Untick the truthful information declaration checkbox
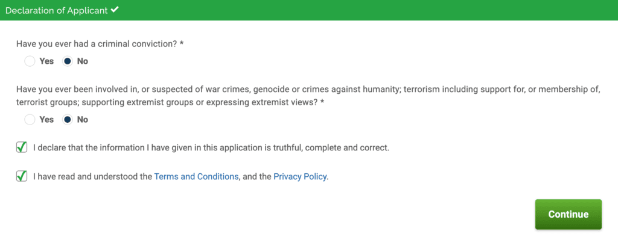Screen dimensions: 618x246 click(x=22, y=147)
